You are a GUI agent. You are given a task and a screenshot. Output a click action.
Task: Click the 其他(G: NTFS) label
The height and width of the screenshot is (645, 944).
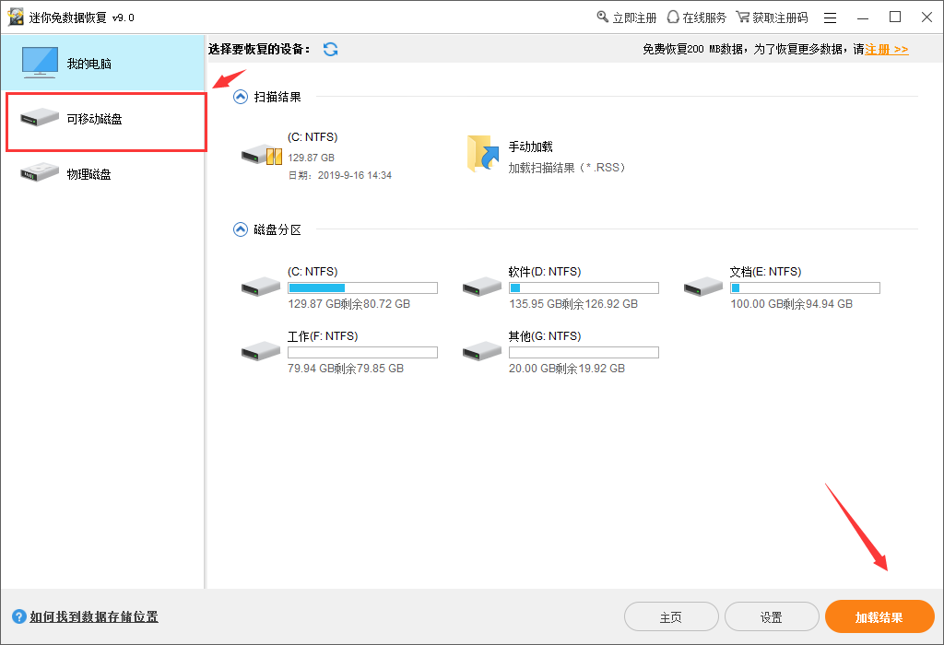point(545,336)
